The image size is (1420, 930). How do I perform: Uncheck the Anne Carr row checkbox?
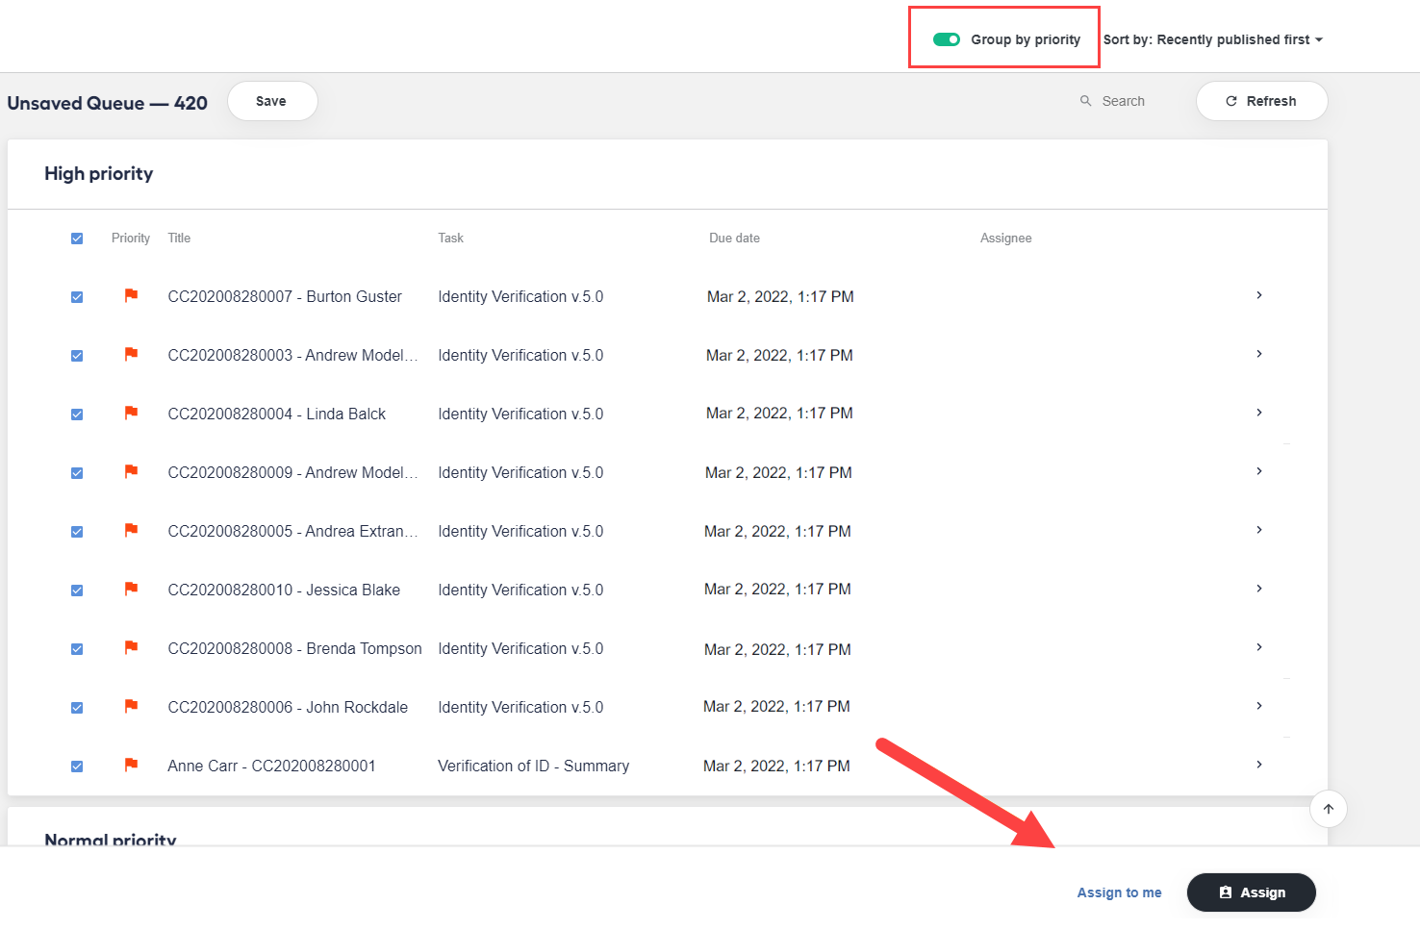click(x=77, y=767)
